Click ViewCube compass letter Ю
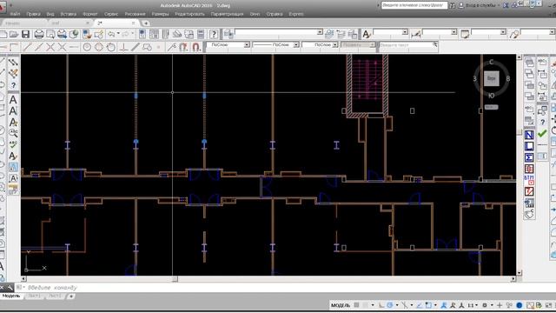 (x=491, y=96)
